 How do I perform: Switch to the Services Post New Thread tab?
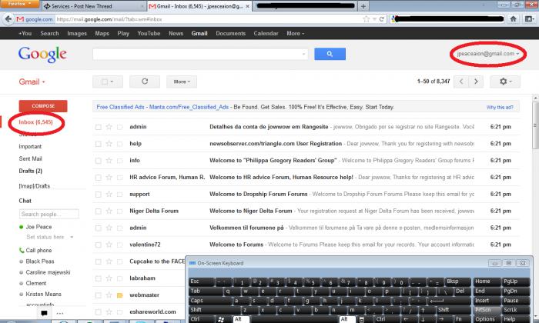pos(93,6)
